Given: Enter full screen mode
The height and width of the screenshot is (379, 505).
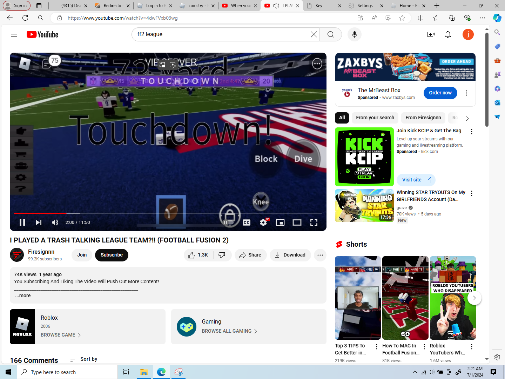Looking at the screenshot, I should point(314,222).
